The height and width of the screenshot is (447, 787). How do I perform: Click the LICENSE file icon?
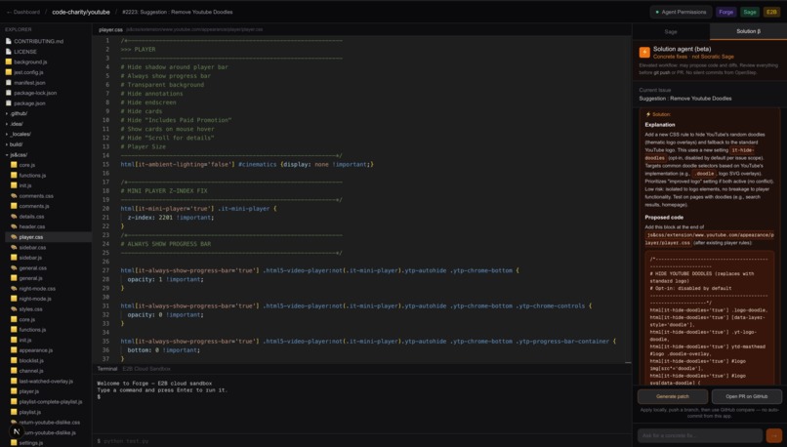8,52
